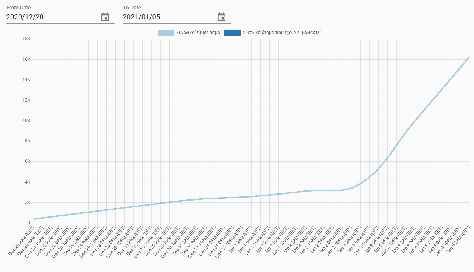The width and height of the screenshot is (474, 272).
Task: Click the 4k y-axis label
Action: [27, 182]
